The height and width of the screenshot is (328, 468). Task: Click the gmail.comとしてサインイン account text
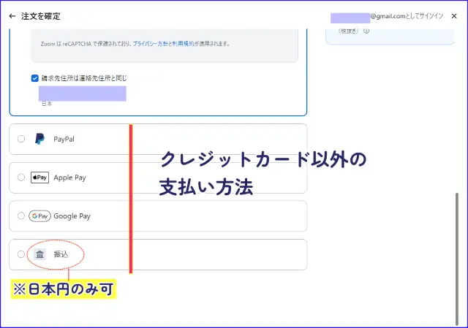[x=407, y=16]
